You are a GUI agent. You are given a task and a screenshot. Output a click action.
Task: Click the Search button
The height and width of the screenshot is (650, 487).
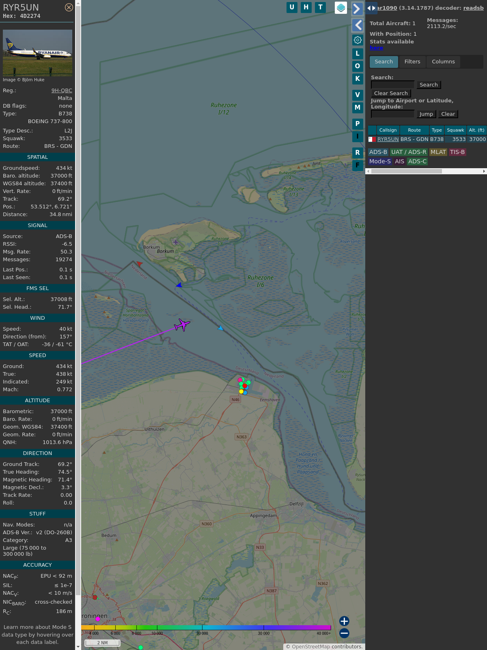tap(429, 85)
